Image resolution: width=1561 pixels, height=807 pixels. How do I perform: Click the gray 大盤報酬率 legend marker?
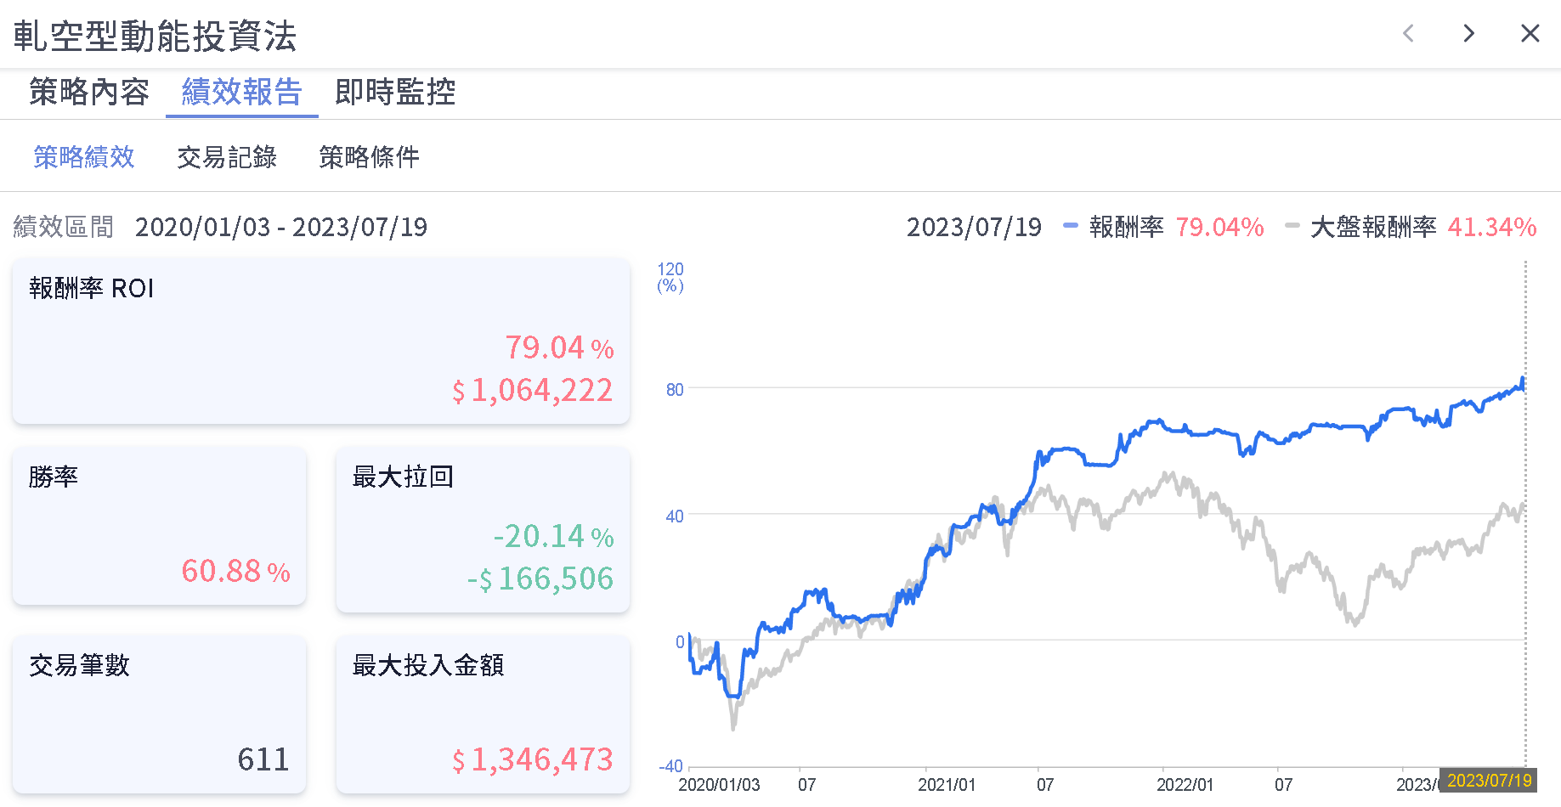(x=1292, y=226)
